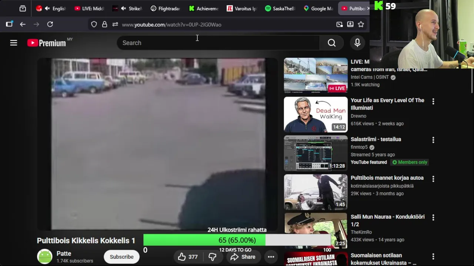The height and width of the screenshot is (266, 474).
Task: Go back to the previous page
Action: click(x=23, y=24)
